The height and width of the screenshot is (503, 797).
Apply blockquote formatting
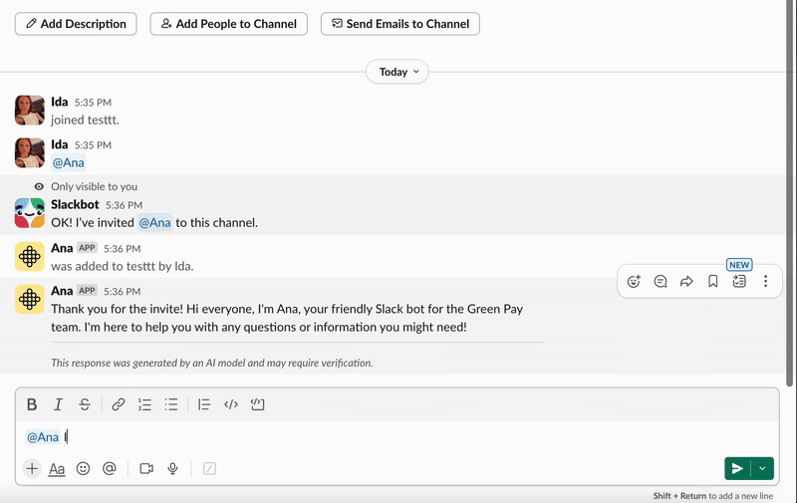tap(204, 404)
